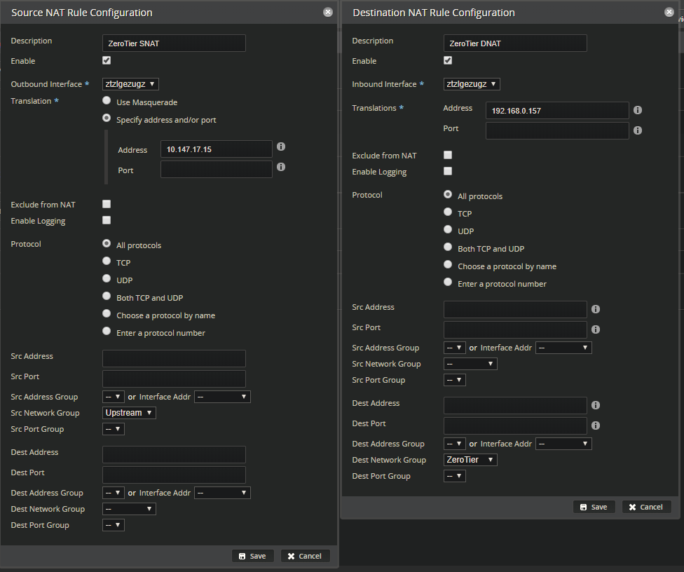The width and height of the screenshot is (684, 572).
Task: Click info icon beside DNAT translation Port field
Action: coord(638,130)
